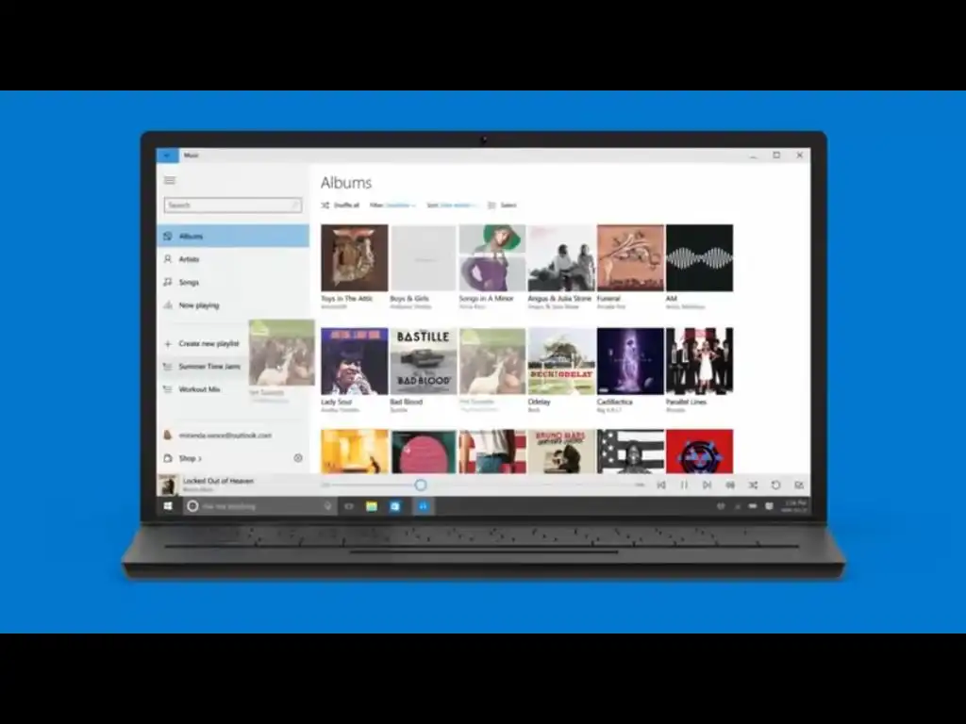Click the rightmost player bar icon

(799, 485)
